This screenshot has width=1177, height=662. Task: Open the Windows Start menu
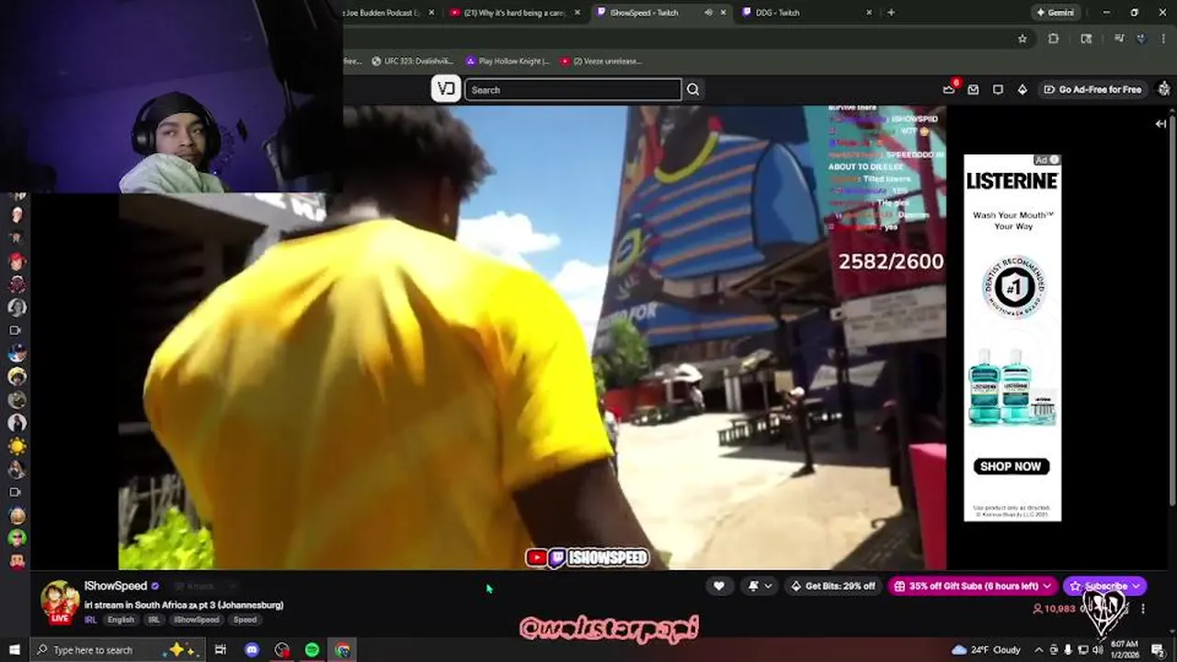pos(14,650)
